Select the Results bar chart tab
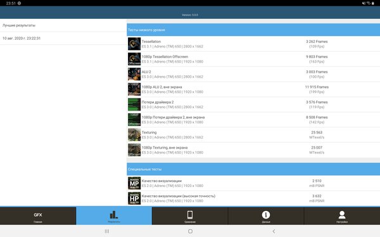Screen dimensions: 380x237 coord(114,216)
